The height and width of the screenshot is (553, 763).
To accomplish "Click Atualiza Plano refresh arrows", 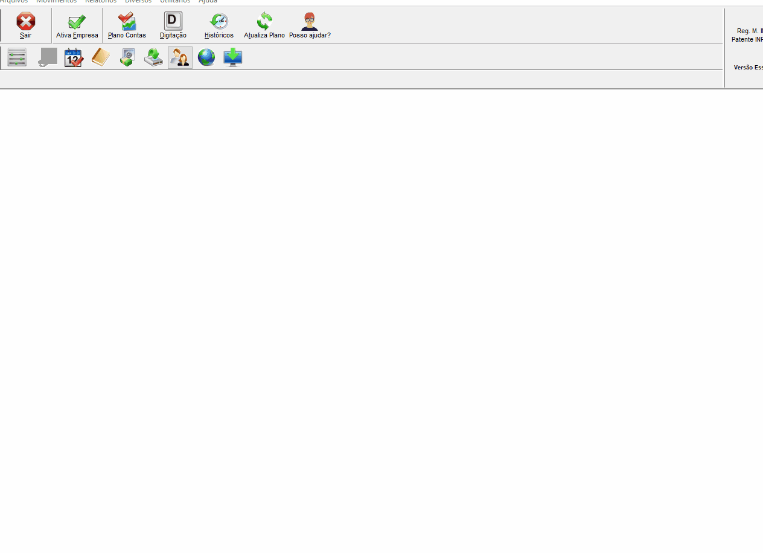I will coord(264,25).
